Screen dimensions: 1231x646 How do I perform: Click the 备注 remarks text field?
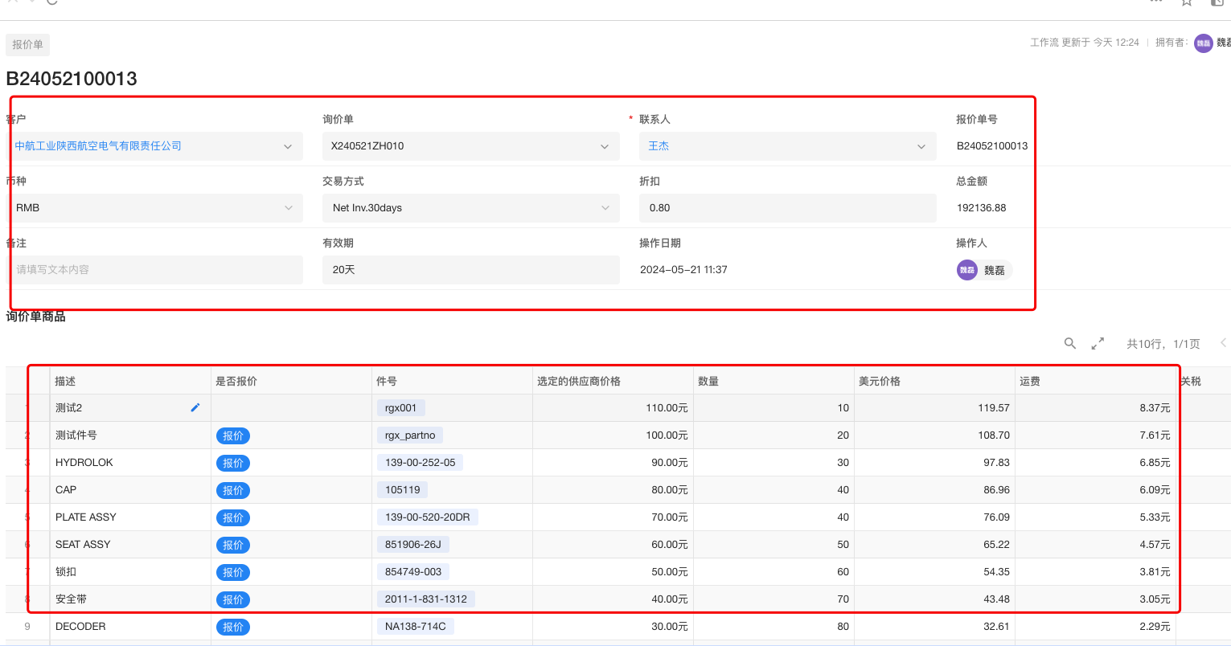coord(157,270)
